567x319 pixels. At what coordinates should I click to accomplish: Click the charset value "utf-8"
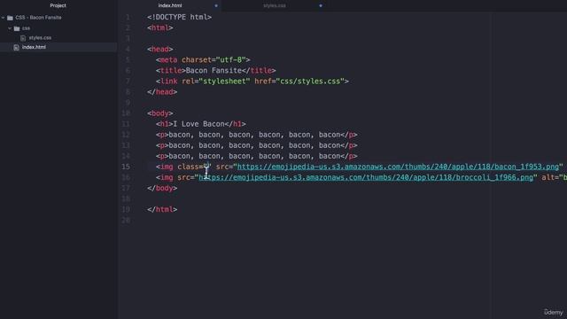point(230,59)
